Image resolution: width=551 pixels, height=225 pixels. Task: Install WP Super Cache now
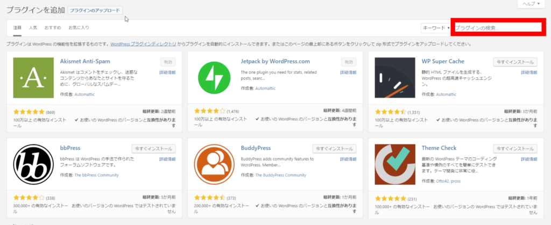coord(515,62)
